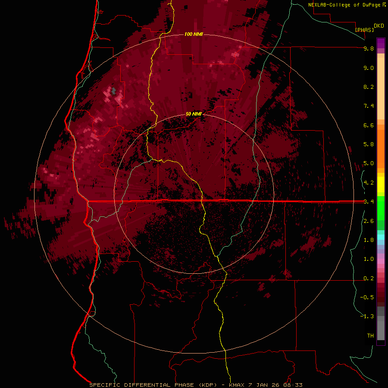Select the 5.8 value on the scale
Image resolution: width=388 pixels, height=388 pixels.
click(369, 144)
